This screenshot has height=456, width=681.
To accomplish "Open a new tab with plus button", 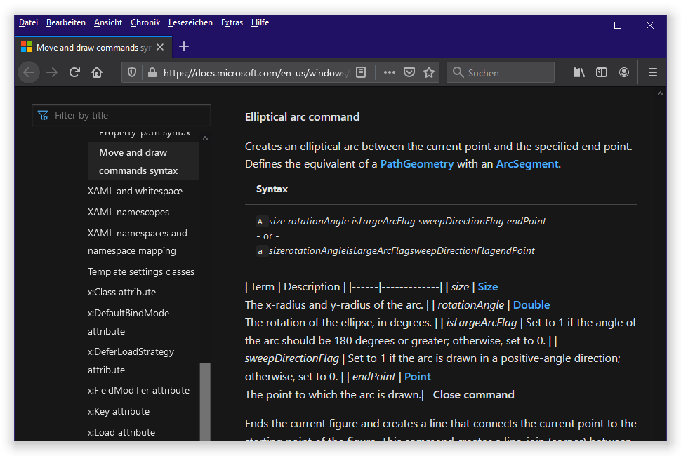I will [184, 47].
